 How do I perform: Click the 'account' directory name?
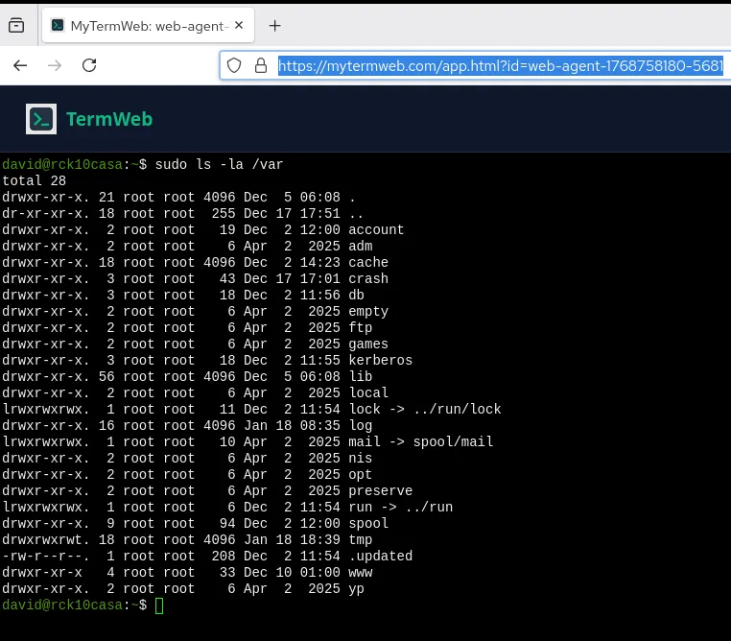pyautogui.click(x=376, y=230)
